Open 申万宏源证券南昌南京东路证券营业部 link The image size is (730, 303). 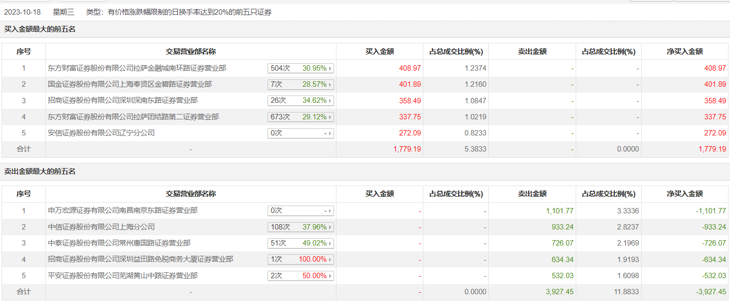[x=123, y=210]
